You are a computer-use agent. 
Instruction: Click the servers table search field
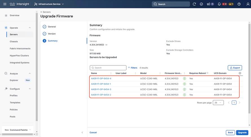coord(108,68)
